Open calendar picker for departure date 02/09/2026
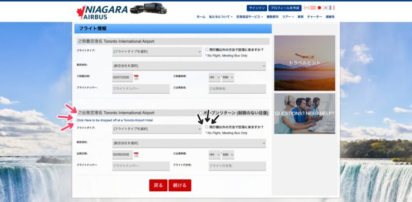 (136, 155)
